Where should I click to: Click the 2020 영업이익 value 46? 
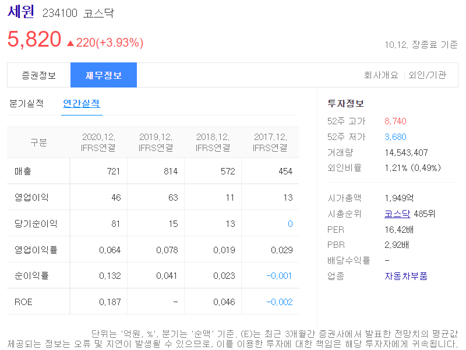[116, 198]
